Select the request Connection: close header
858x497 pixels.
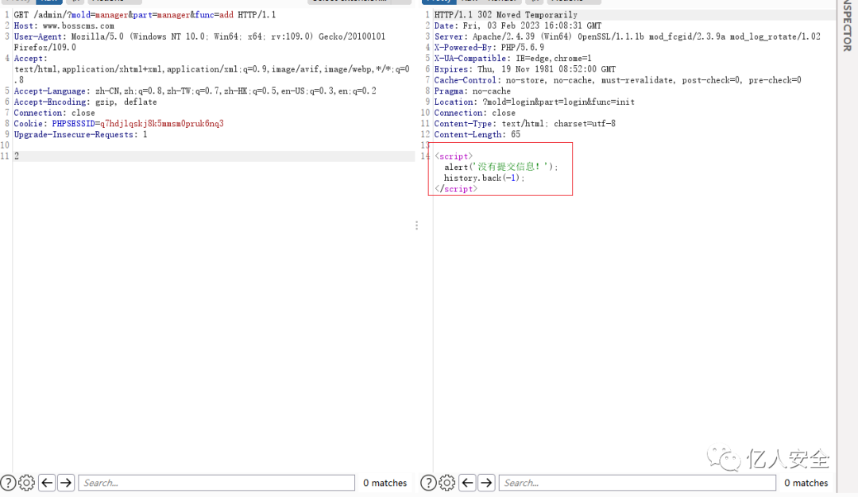coord(54,113)
